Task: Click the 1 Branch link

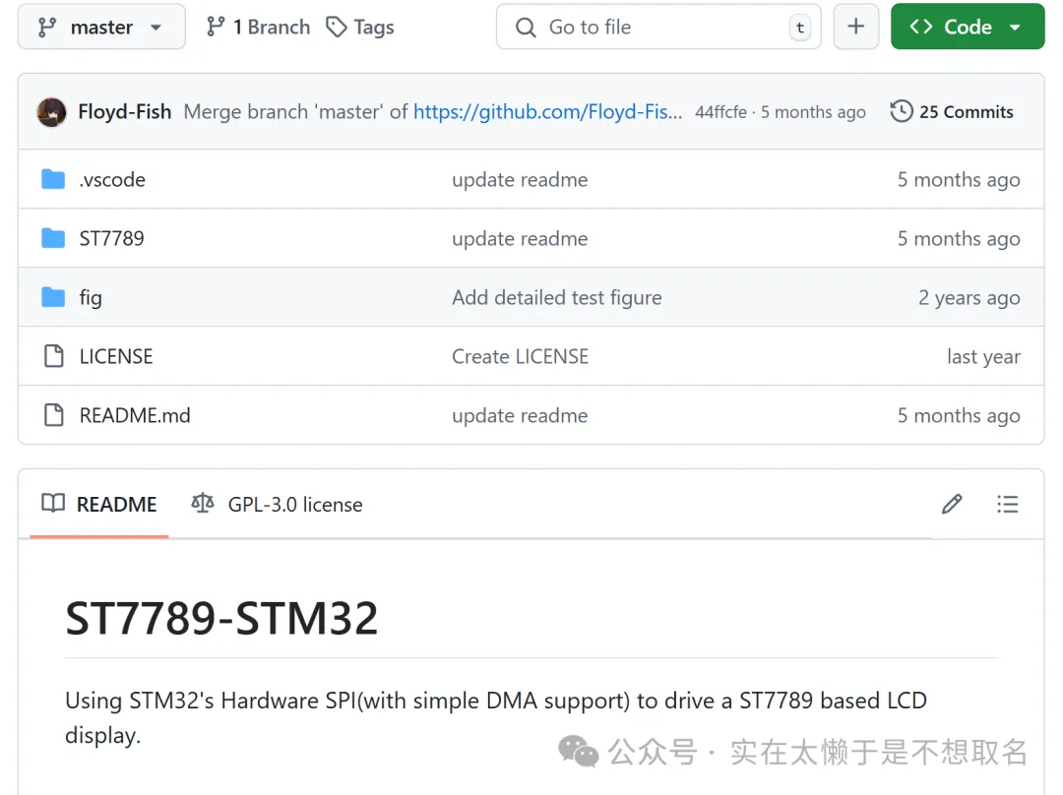Action: tap(258, 28)
